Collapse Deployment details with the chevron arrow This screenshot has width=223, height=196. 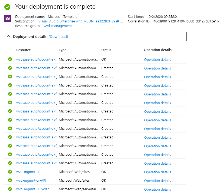(8, 36)
